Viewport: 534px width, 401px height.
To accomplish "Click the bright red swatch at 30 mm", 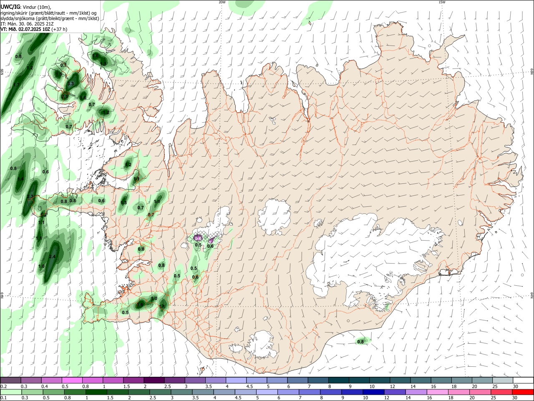I will pyautogui.click(x=523, y=392).
